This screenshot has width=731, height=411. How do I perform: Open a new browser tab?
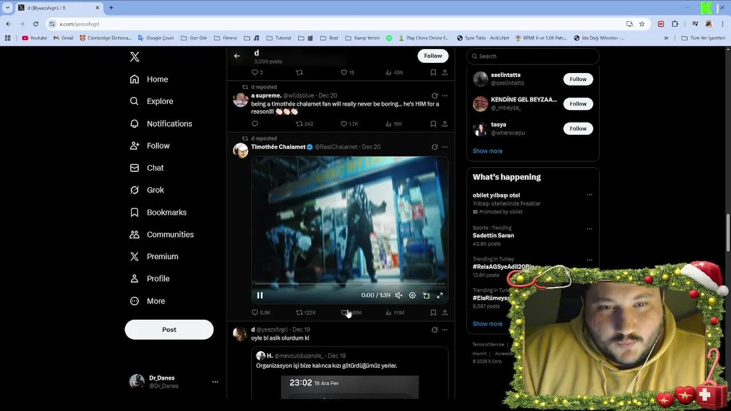click(x=111, y=8)
